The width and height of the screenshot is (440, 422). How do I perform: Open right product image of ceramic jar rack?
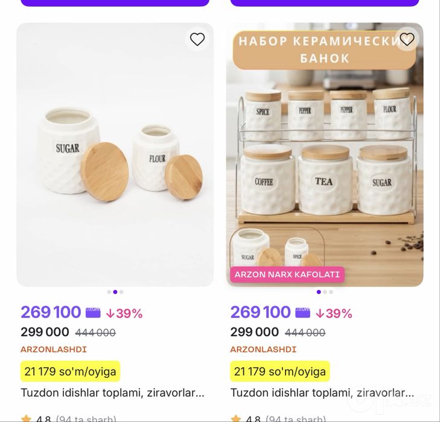point(325,155)
